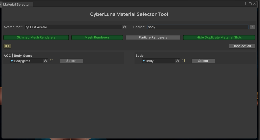Click the Body renderer header text

tap(139, 56)
